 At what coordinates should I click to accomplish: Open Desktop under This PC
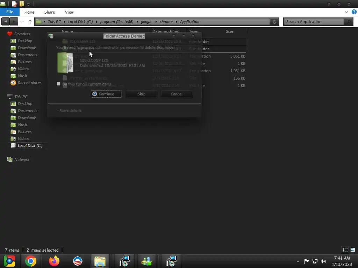click(22, 104)
